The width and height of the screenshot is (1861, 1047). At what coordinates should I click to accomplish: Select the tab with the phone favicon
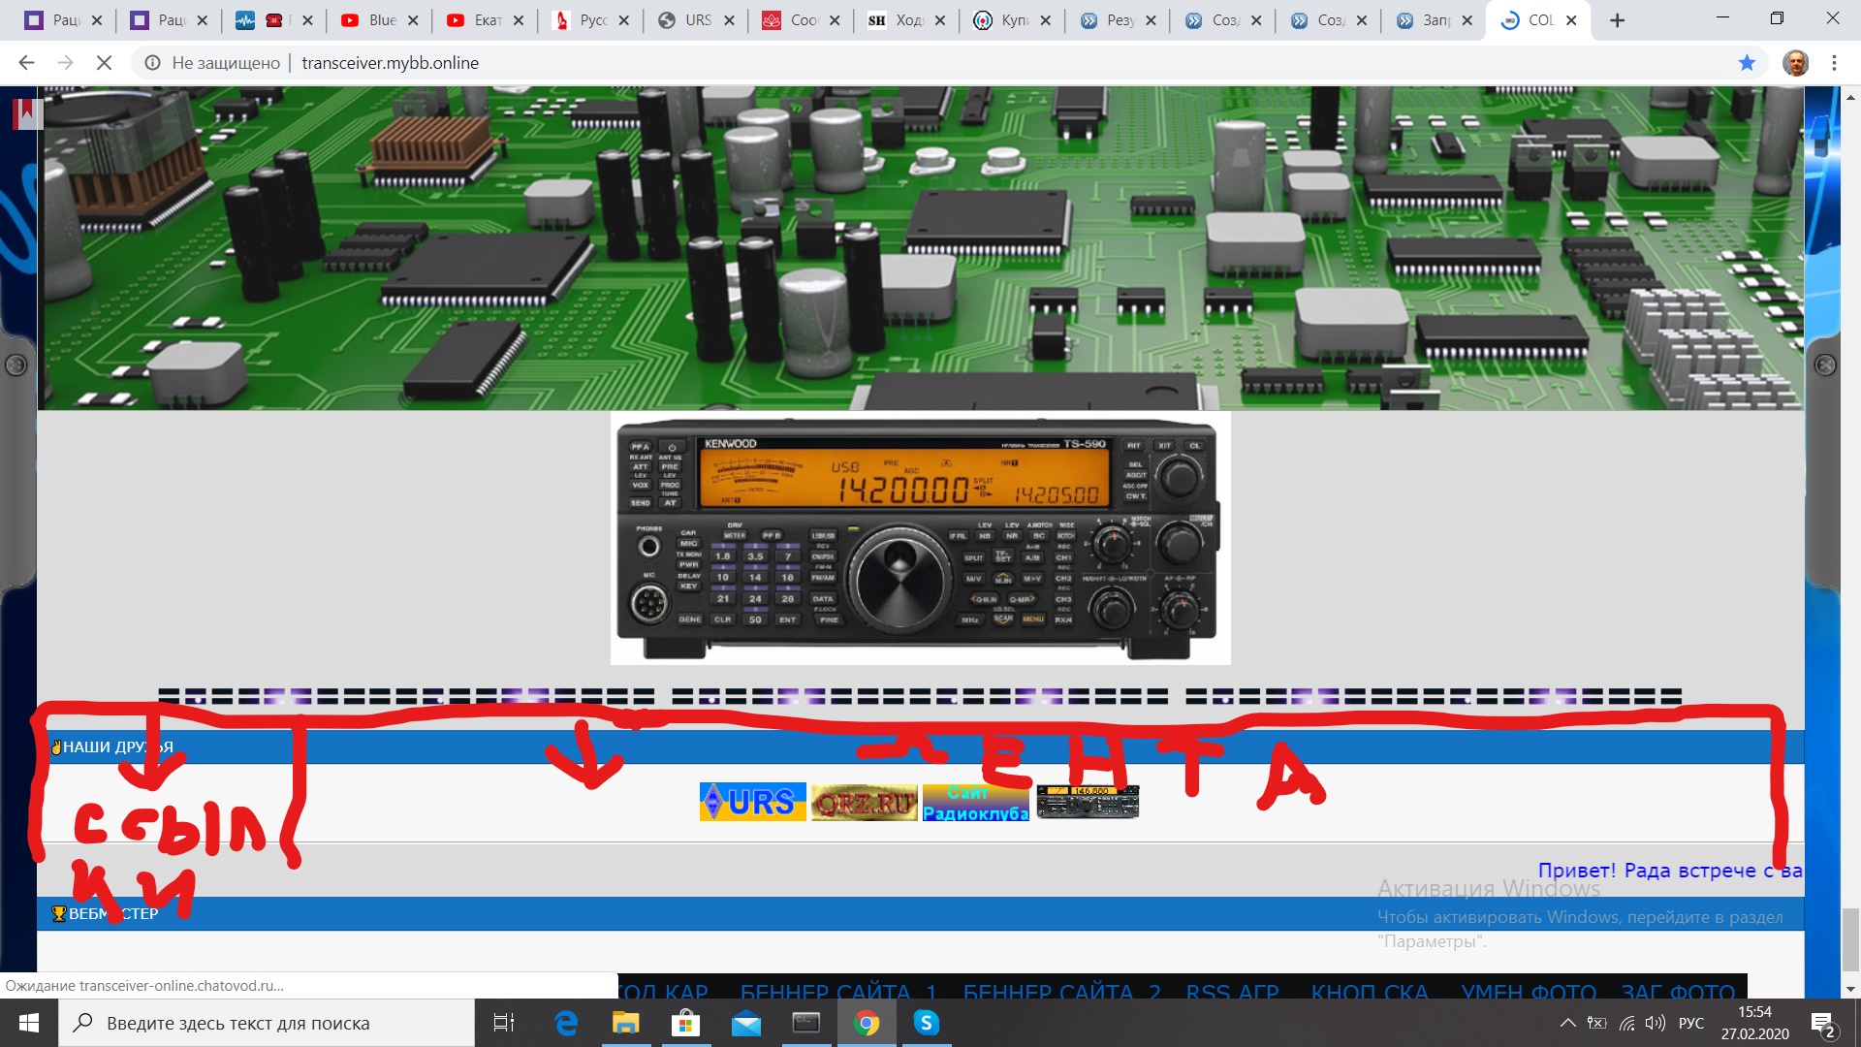273,20
